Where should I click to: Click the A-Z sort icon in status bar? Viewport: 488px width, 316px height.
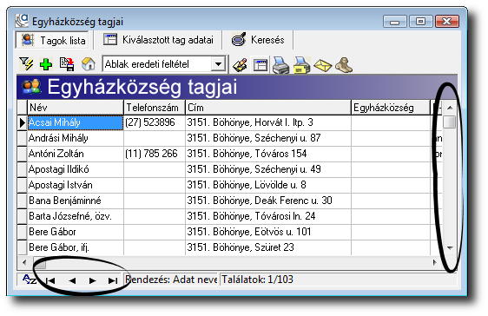(30, 280)
